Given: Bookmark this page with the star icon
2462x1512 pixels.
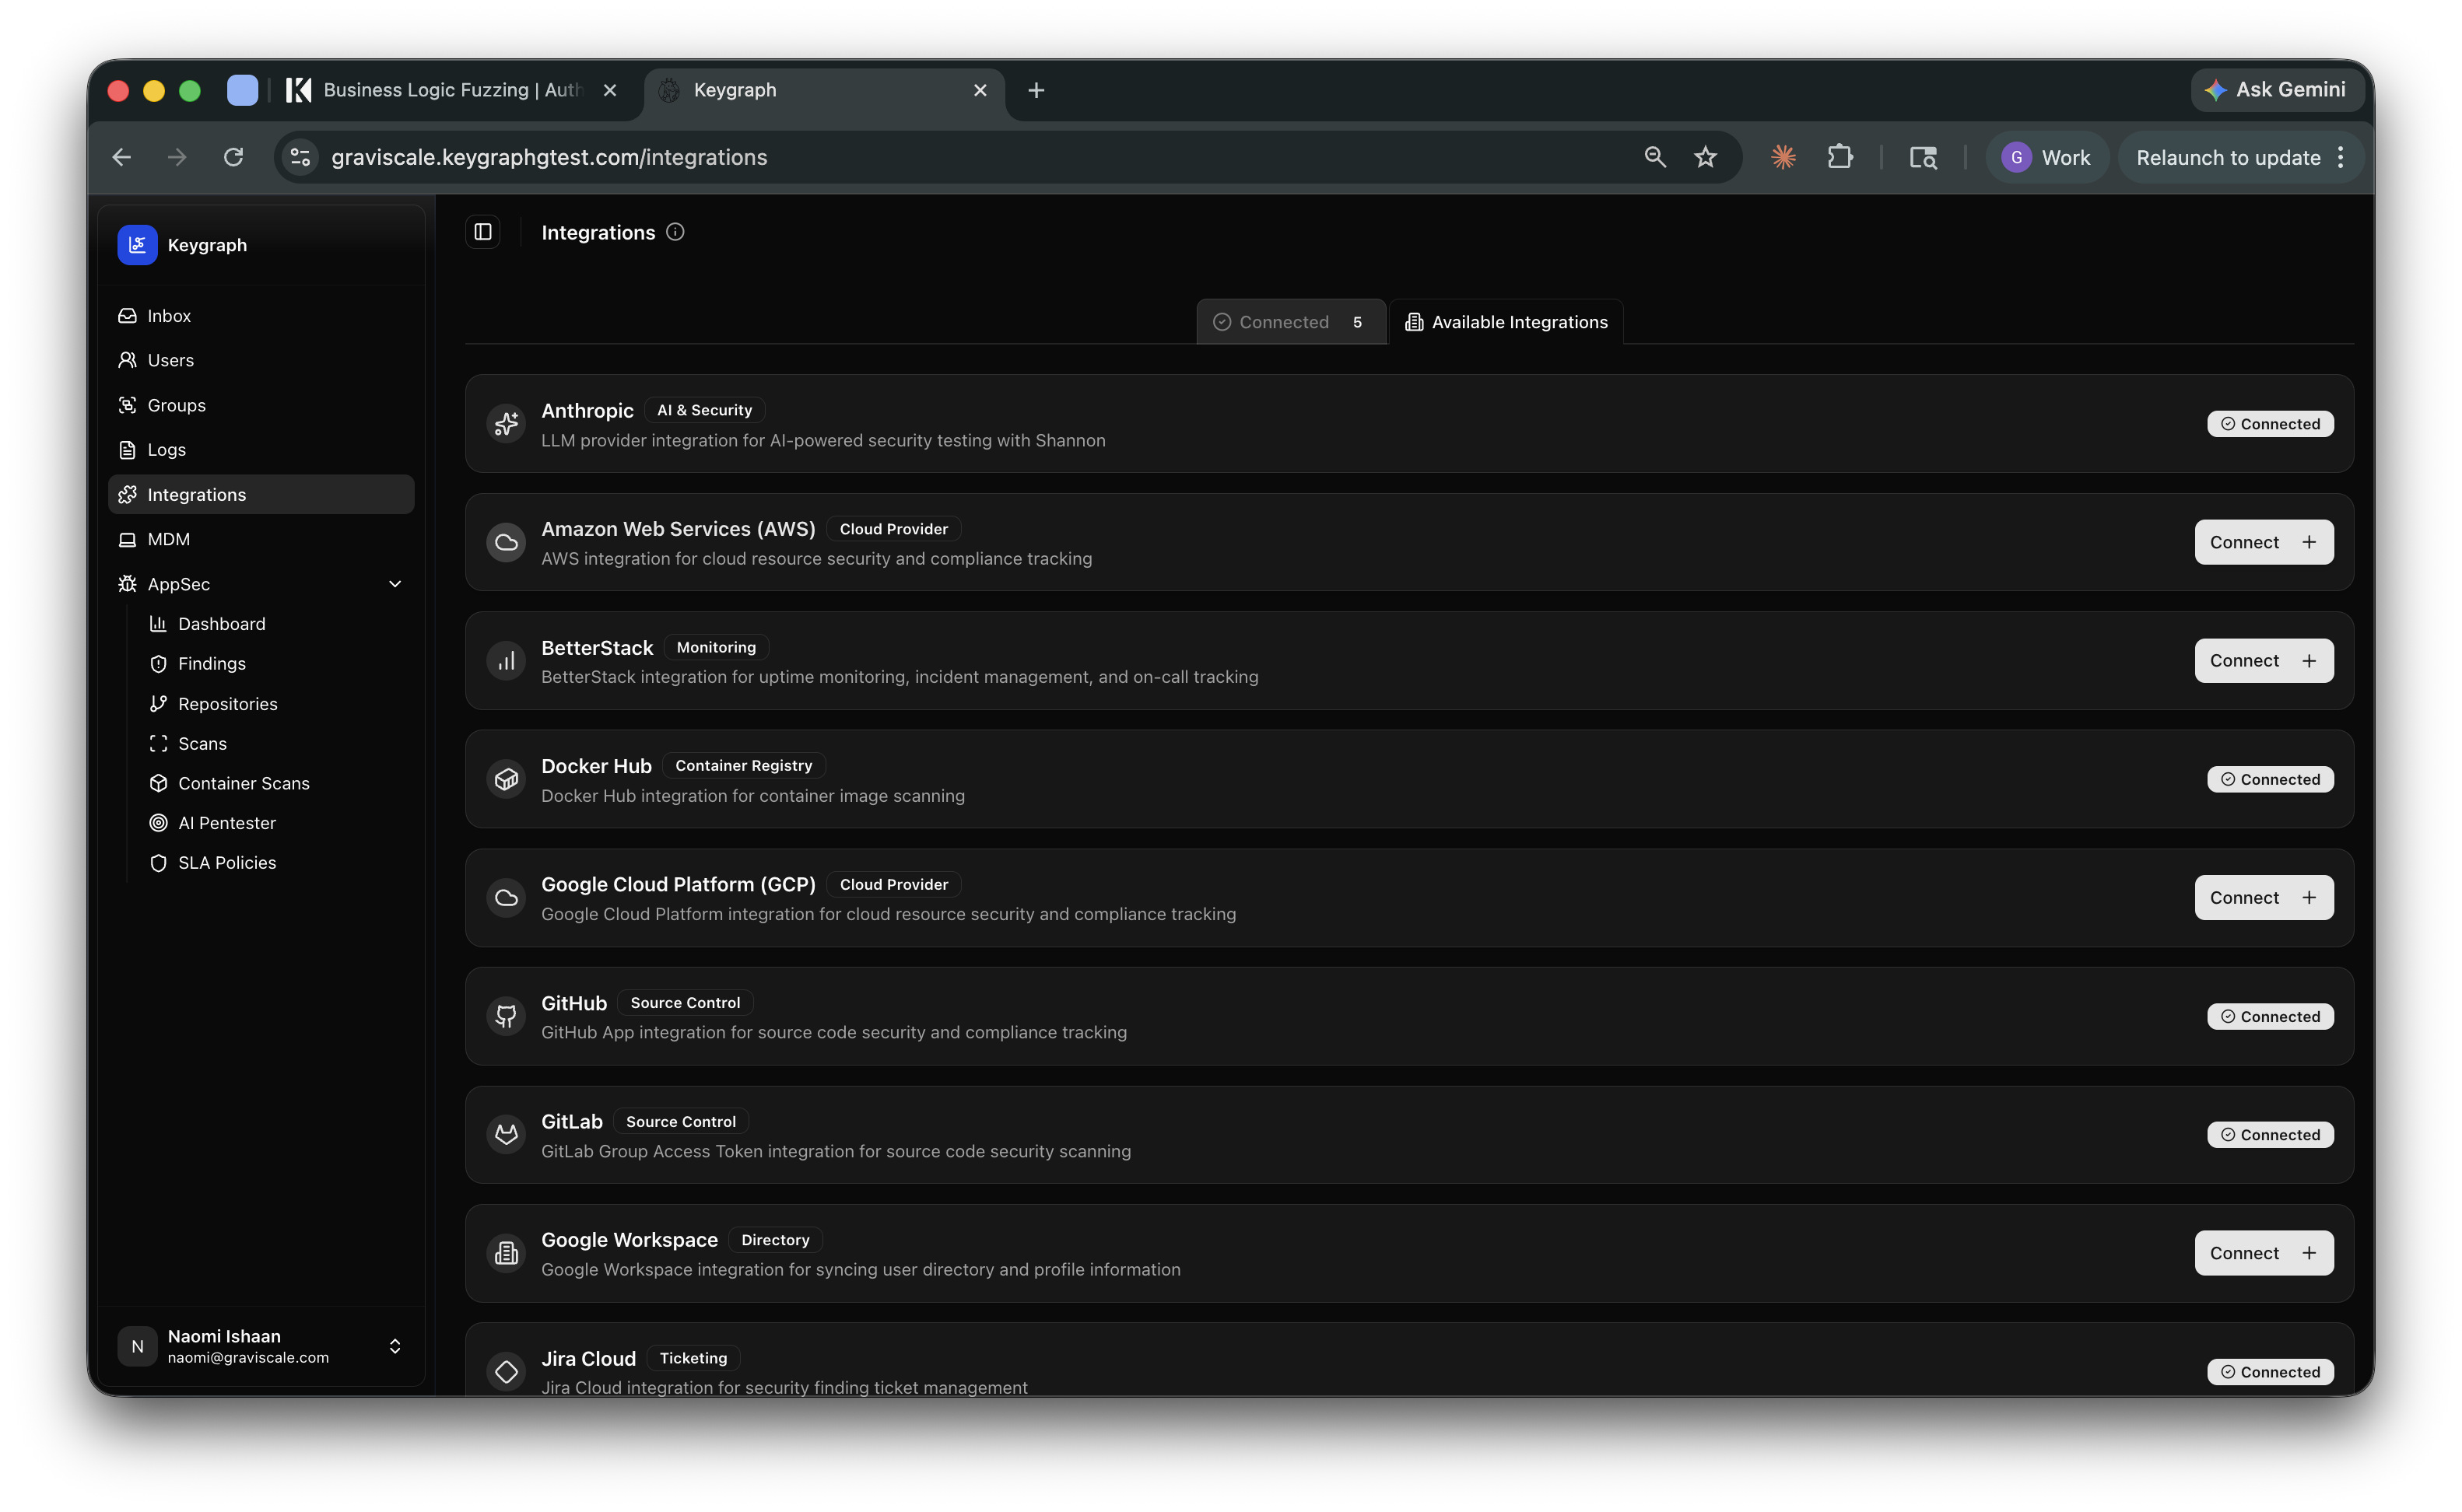Looking at the screenshot, I should pos(1706,157).
